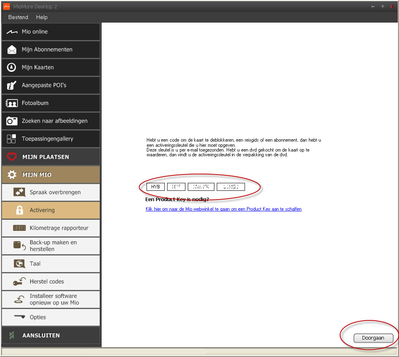The image size is (399, 357).
Task: Click the Mio online wave icon
Action: (12, 32)
